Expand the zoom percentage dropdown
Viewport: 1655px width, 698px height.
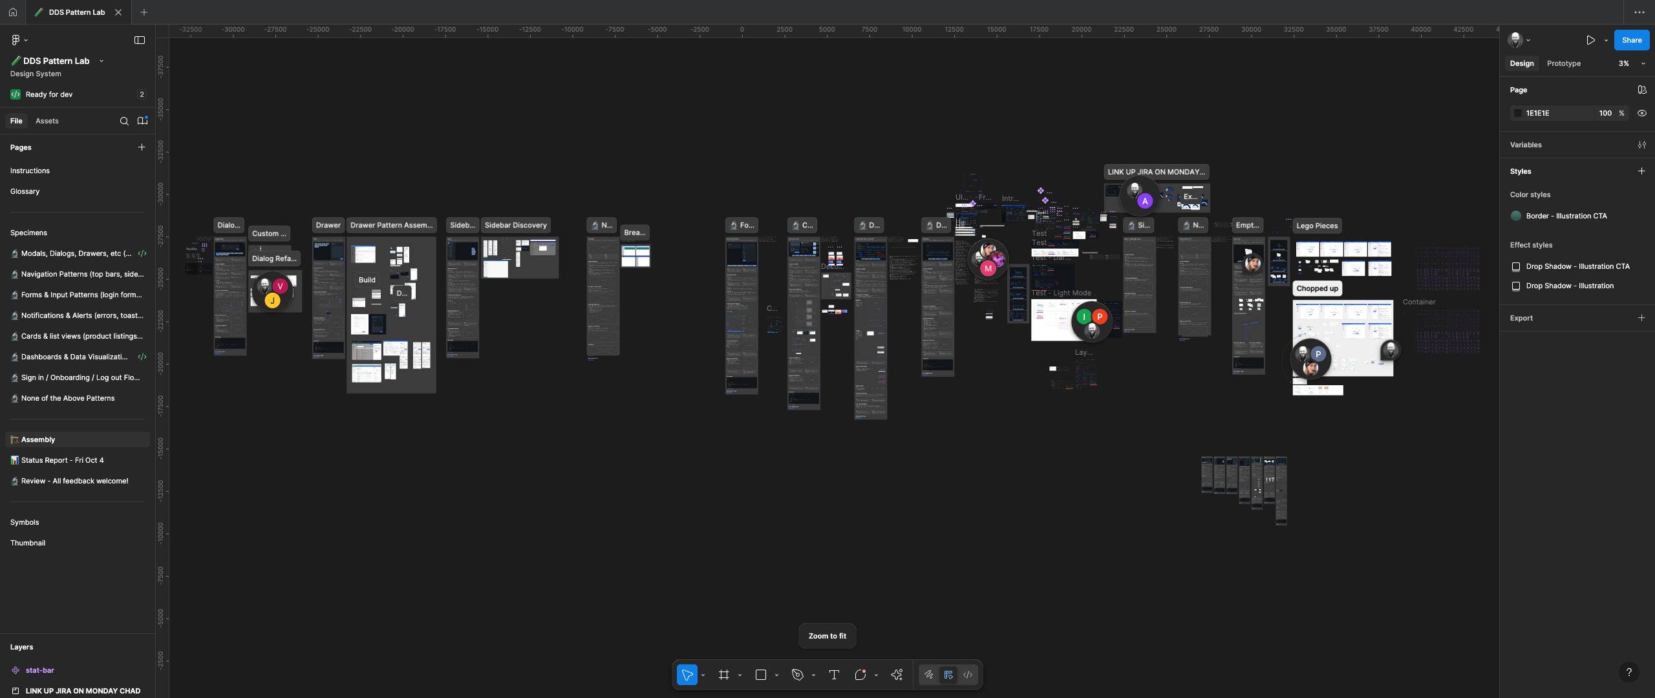pyautogui.click(x=1643, y=63)
